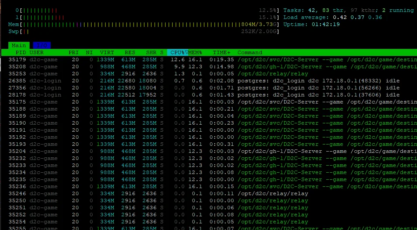This screenshot has height=230, width=417.
Task: Click the 12.6 CPU% value
Action: coord(177,59)
